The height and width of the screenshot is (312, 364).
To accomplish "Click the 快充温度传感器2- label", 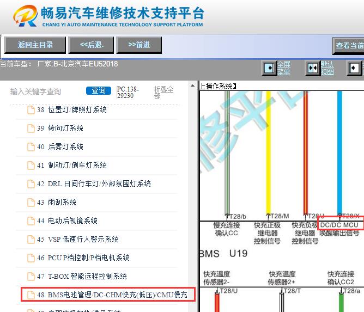I will [x=216, y=278].
